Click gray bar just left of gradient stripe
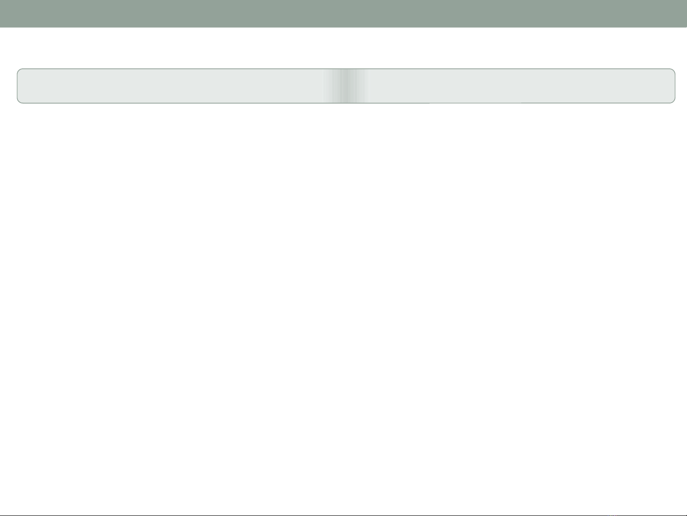This screenshot has width=687, height=516. click(310, 86)
